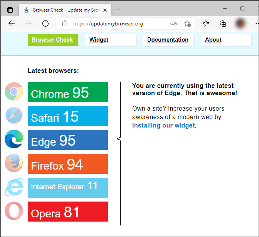Close the Browser Check tab

(105, 10)
